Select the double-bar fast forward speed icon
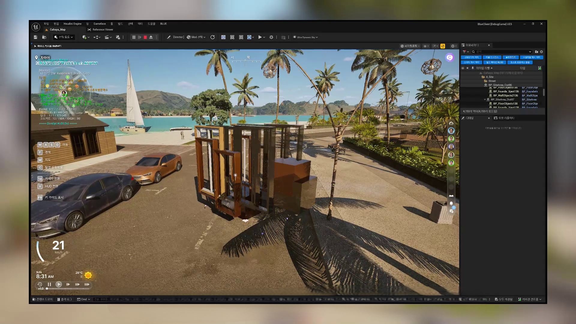Viewport: 576px width, 324px height. [77, 284]
